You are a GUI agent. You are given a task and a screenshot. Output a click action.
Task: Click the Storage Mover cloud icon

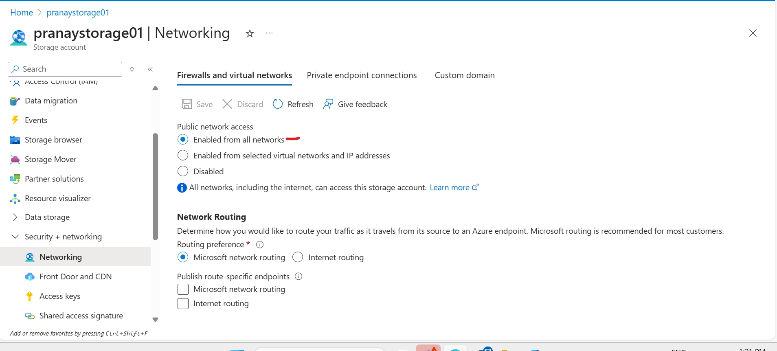[x=15, y=160]
